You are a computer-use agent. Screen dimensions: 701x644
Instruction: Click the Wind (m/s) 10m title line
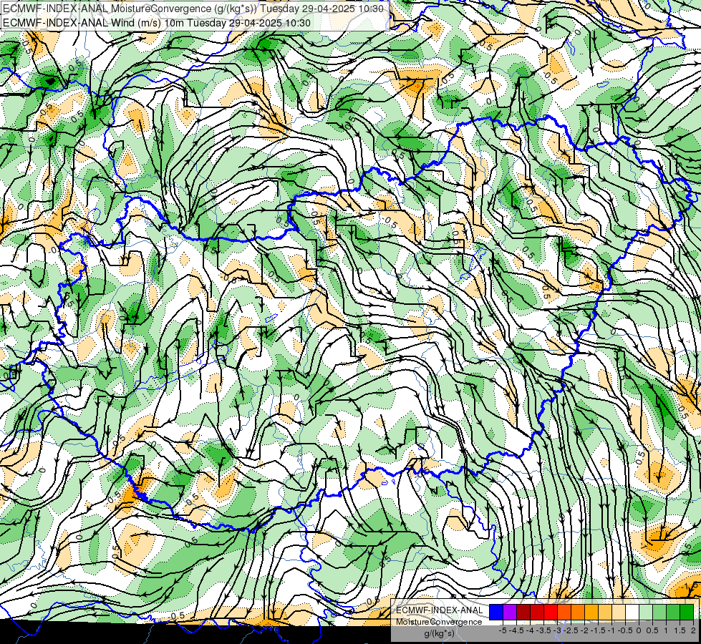pyautogui.click(x=157, y=23)
